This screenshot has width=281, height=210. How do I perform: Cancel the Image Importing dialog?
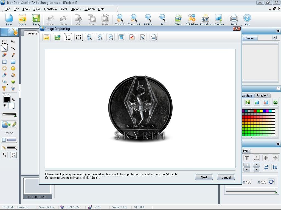tap(226, 177)
